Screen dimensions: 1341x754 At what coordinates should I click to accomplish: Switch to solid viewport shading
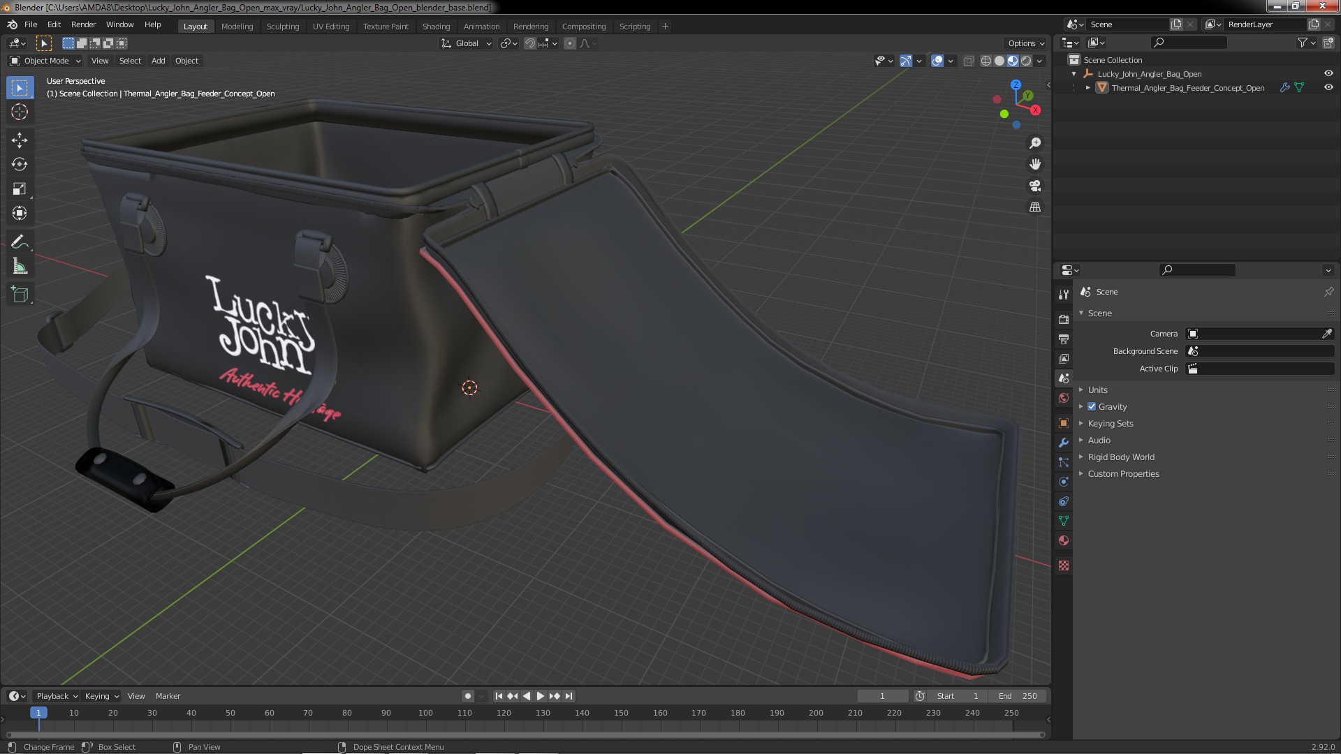click(x=999, y=61)
